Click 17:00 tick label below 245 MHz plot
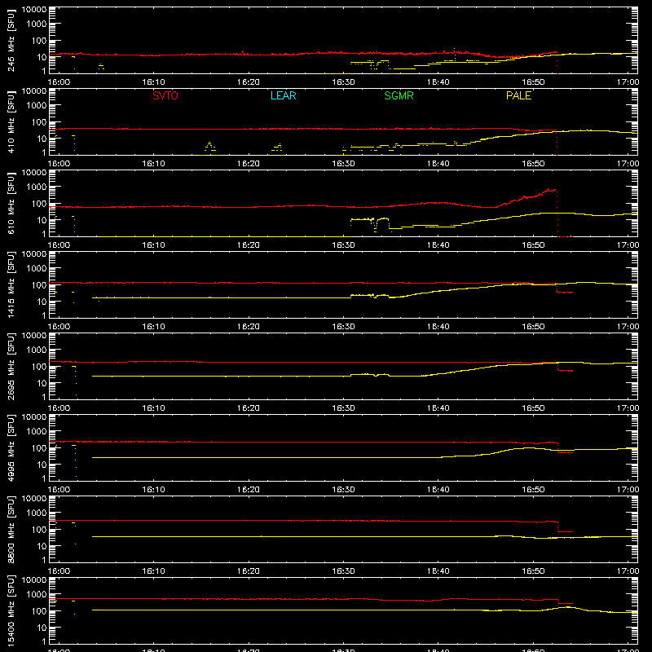This screenshot has height=652, width=652. 628,82
